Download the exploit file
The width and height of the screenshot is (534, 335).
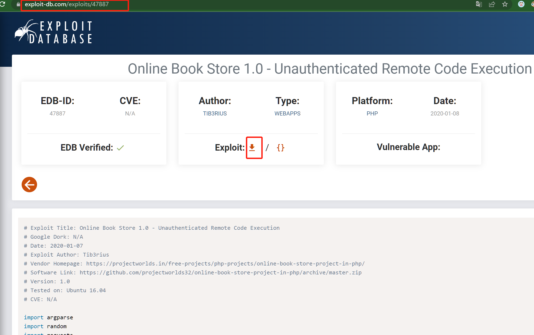click(x=252, y=148)
